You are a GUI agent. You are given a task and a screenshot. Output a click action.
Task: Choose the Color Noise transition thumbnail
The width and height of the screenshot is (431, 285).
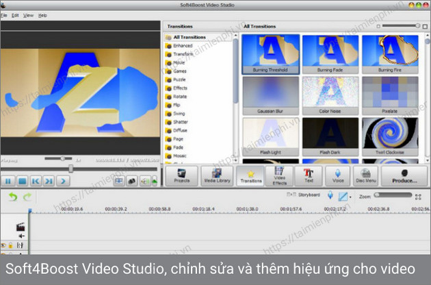click(x=330, y=95)
